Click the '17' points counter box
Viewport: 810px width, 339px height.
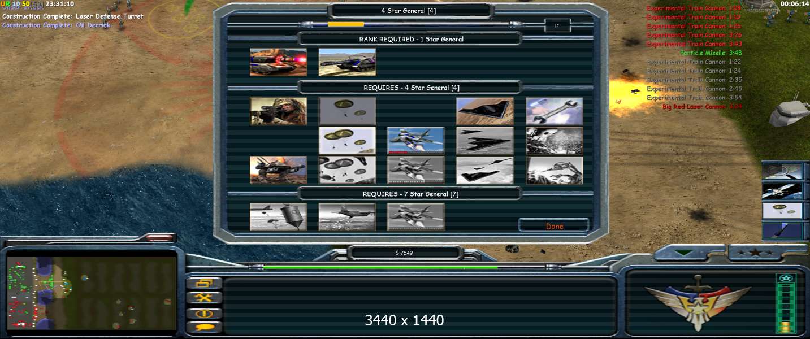tap(557, 25)
